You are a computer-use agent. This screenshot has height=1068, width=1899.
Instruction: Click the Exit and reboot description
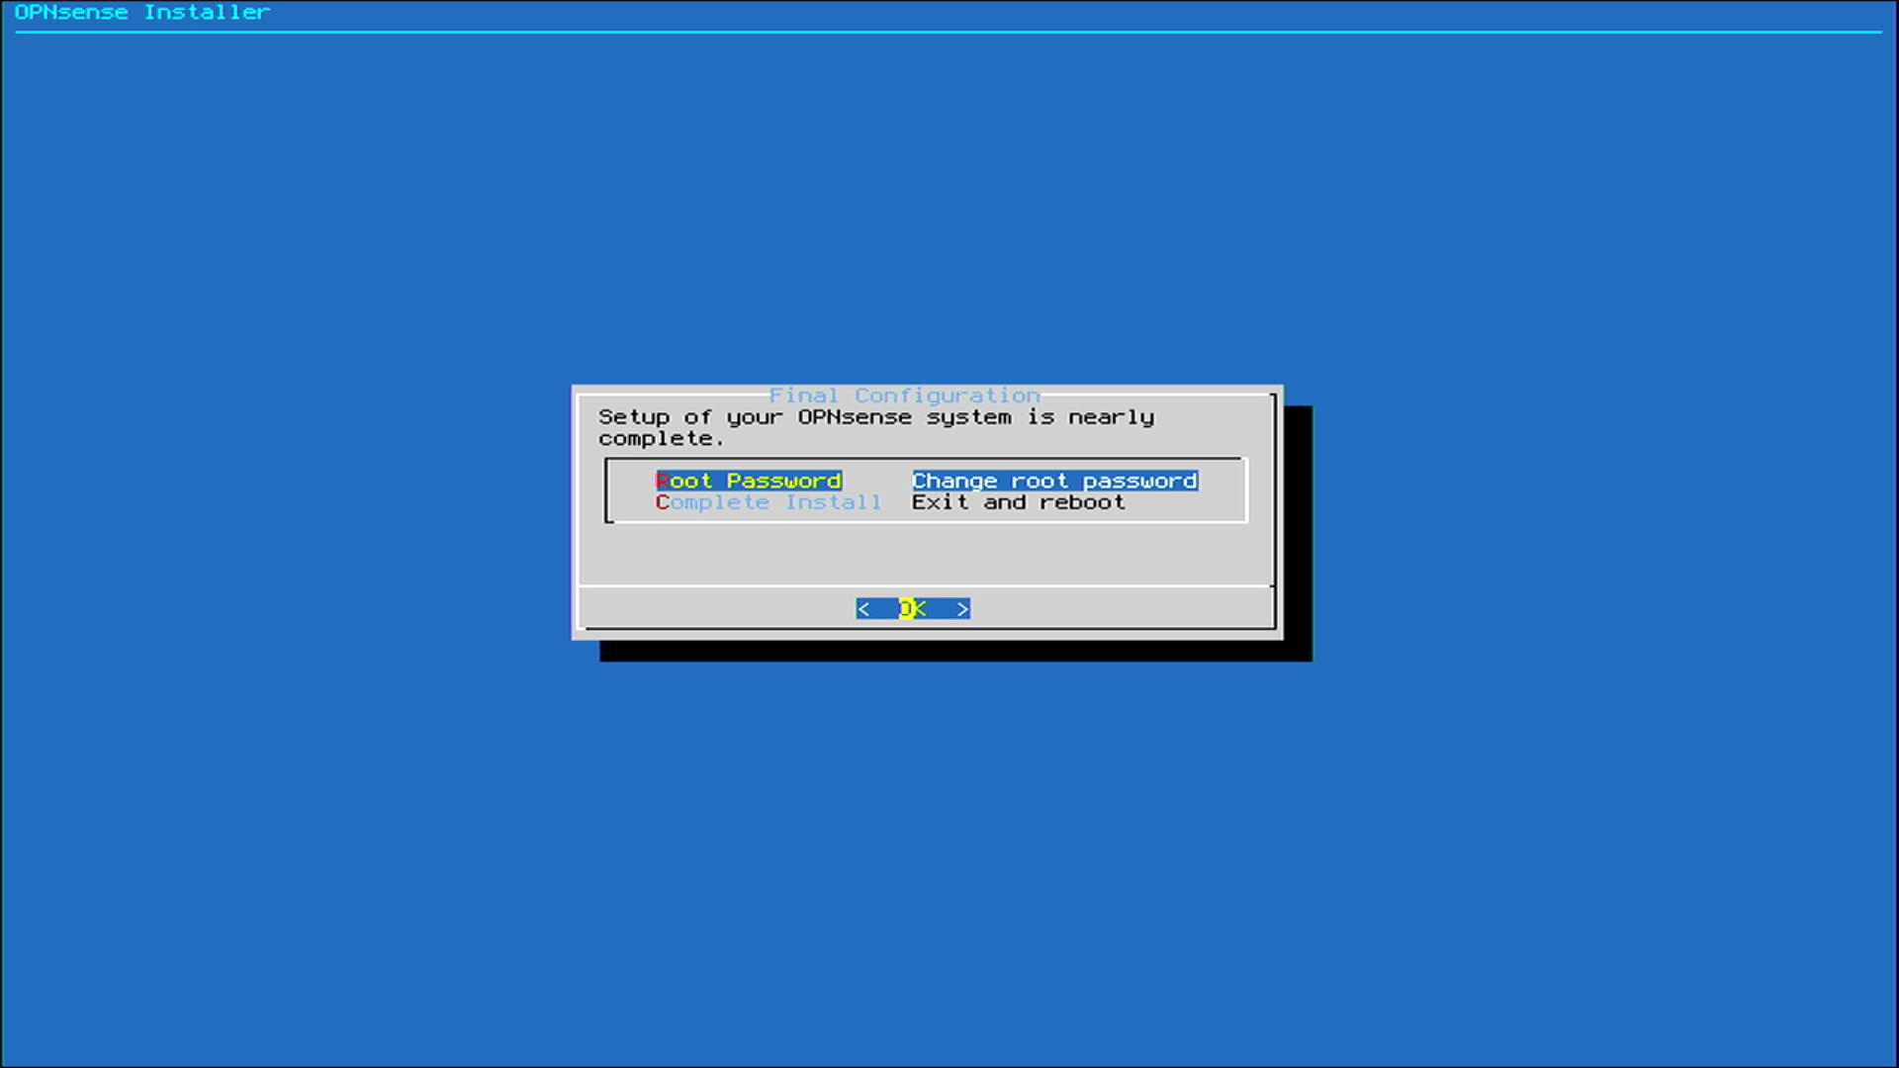tap(1018, 502)
